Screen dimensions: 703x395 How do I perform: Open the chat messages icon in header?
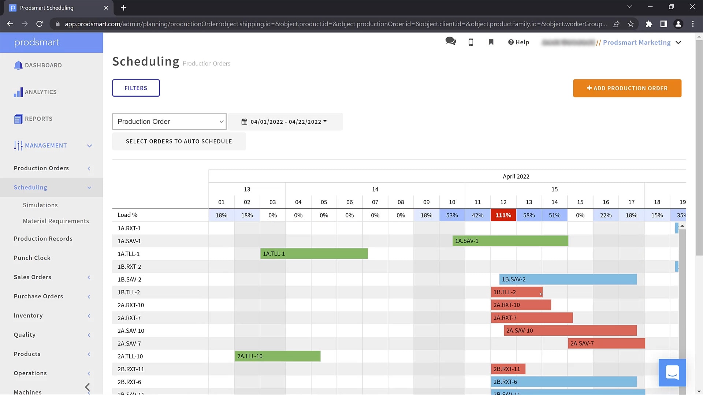coord(450,41)
